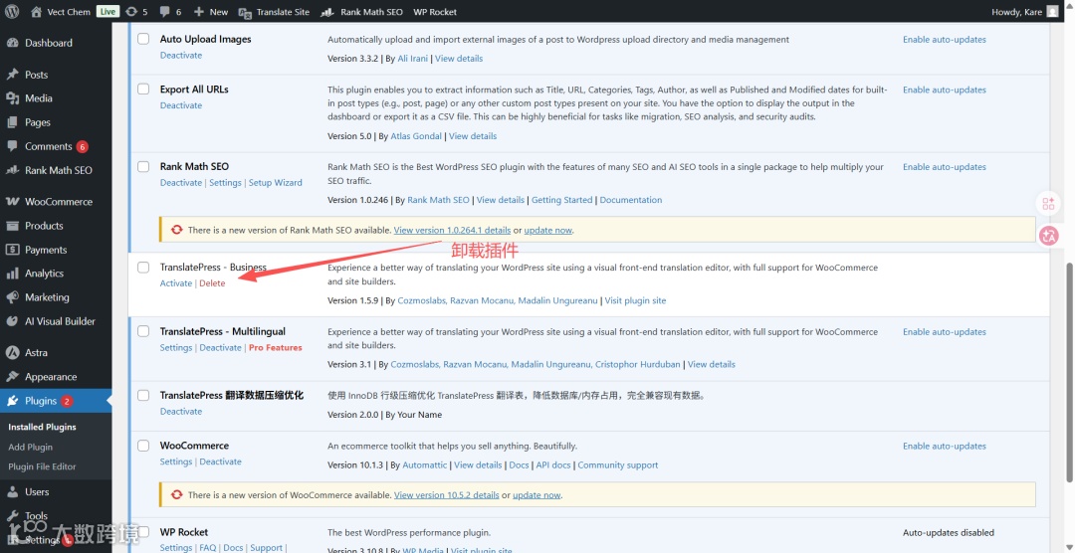Click the Plugins plug icon
Image resolution: width=1075 pixels, height=553 pixels.
[x=12, y=401]
